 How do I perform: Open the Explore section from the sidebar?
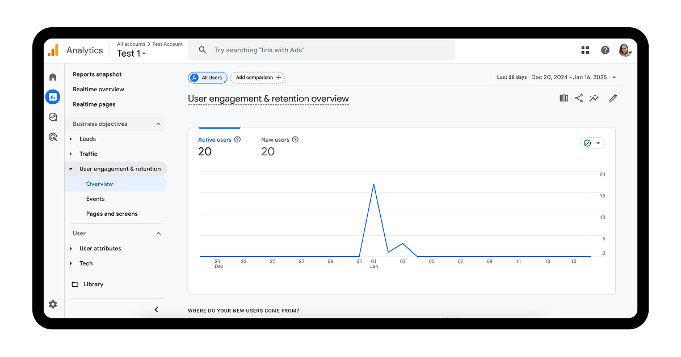[53, 117]
